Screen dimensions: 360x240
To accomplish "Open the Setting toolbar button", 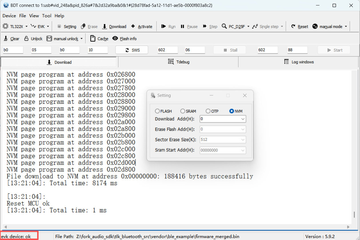I will click(67, 27).
